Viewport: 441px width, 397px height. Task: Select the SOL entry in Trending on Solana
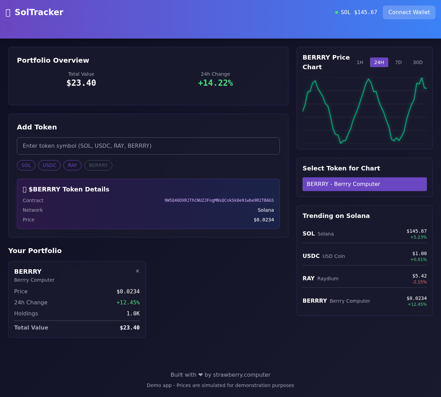point(365,234)
